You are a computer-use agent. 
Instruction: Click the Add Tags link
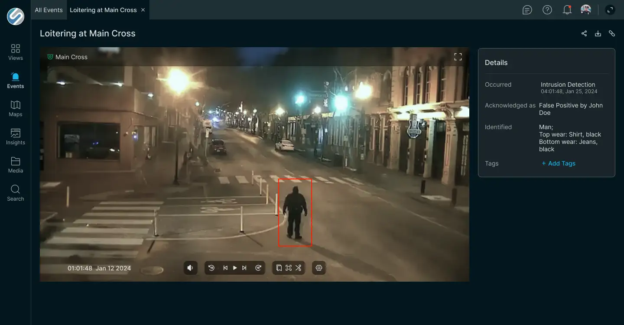coord(559,163)
